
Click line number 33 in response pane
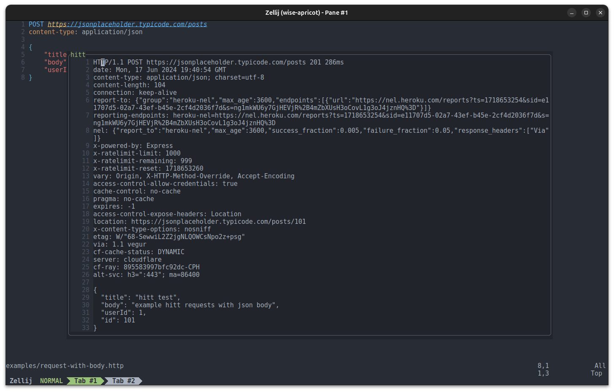click(86, 328)
